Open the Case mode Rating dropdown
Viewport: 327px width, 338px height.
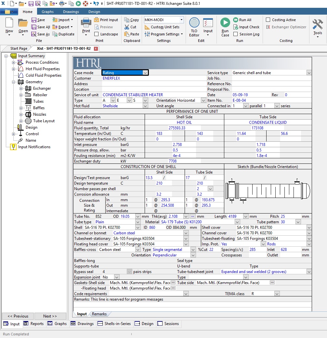coord(145,73)
